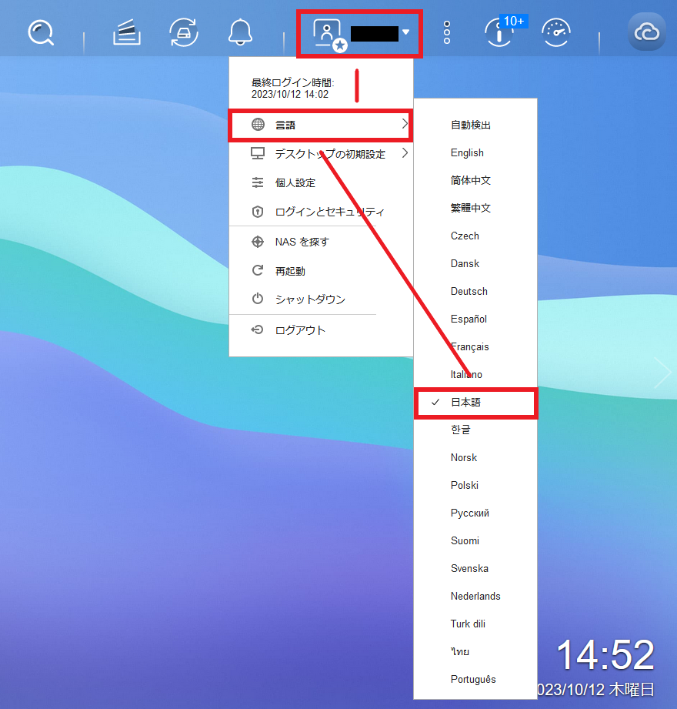Image resolution: width=677 pixels, height=709 pixels.
Task: Select 简体中文 language option
Action: click(475, 180)
